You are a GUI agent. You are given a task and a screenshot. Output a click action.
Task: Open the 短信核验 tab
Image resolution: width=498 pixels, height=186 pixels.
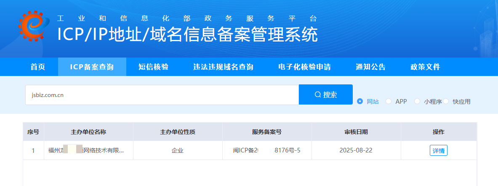(x=153, y=67)
